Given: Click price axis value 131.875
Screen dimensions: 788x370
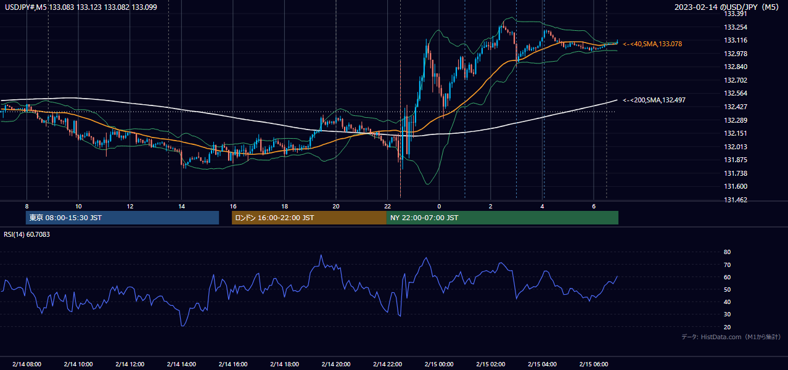Looking at the screenshot, I should [x=736, y=160].
